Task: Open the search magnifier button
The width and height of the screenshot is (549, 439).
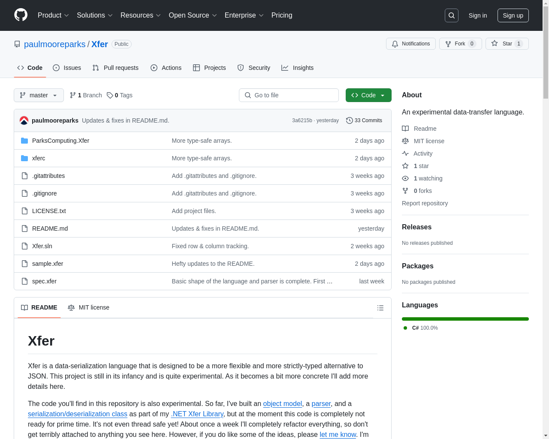Action: pyautogui.click(x=452, y=15)
